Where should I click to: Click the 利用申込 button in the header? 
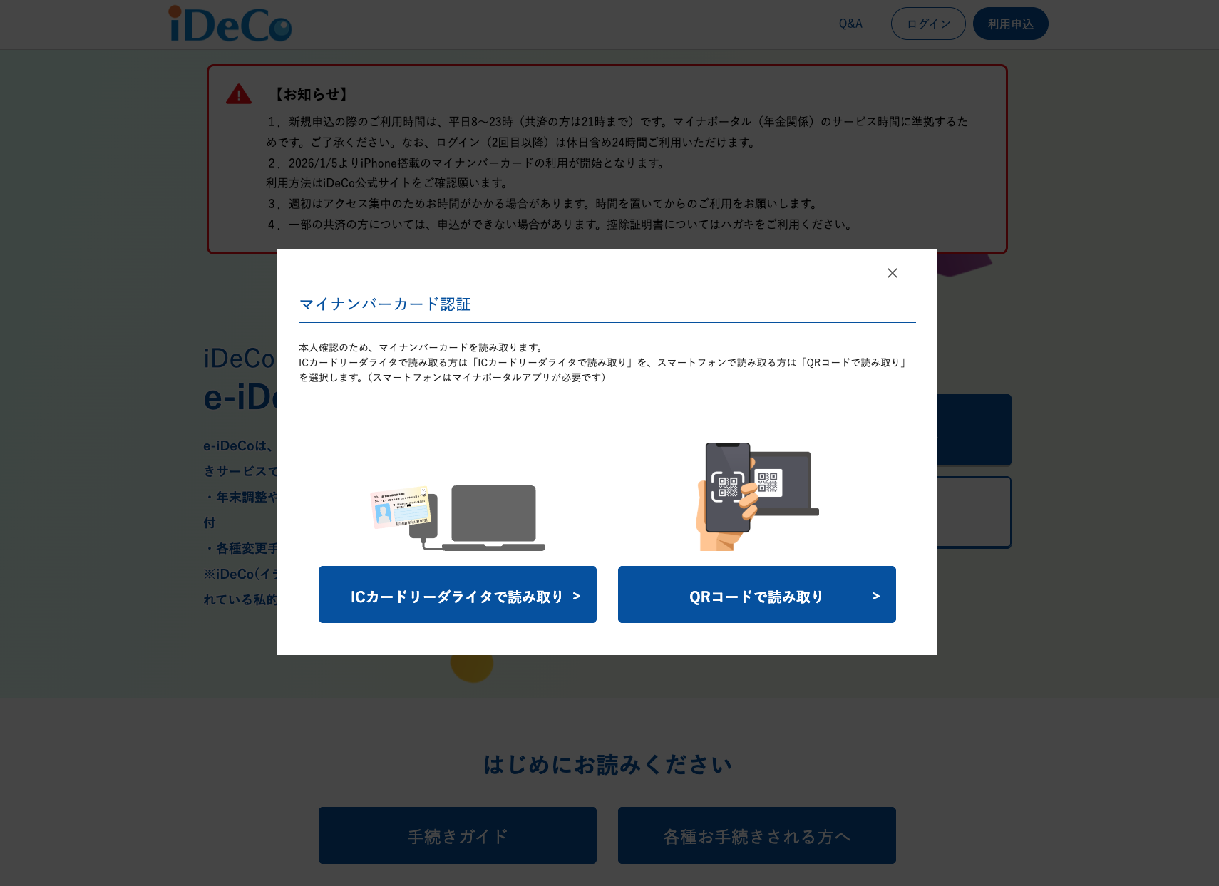point(1010,24)
